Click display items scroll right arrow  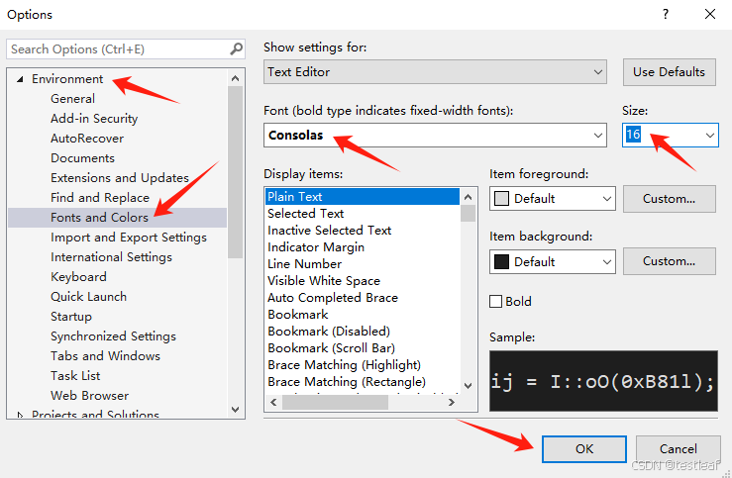(x=452, y=402)
